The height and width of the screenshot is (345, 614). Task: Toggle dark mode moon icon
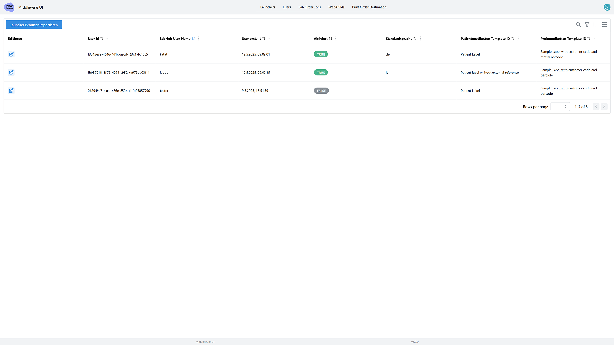pos(607,7)
